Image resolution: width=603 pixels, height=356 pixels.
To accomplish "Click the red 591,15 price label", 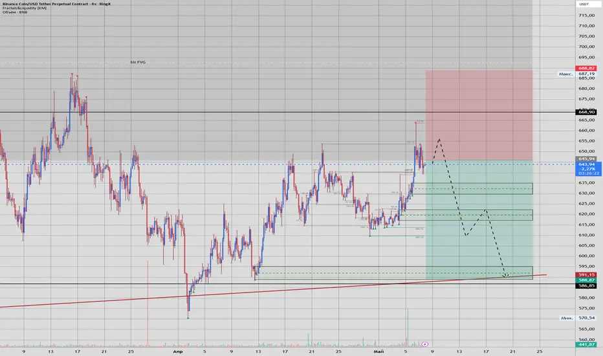I will pyautogui.click(x=586, y=275).
